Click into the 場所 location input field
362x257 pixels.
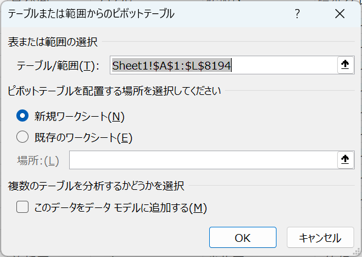click(x=203, y=160)
